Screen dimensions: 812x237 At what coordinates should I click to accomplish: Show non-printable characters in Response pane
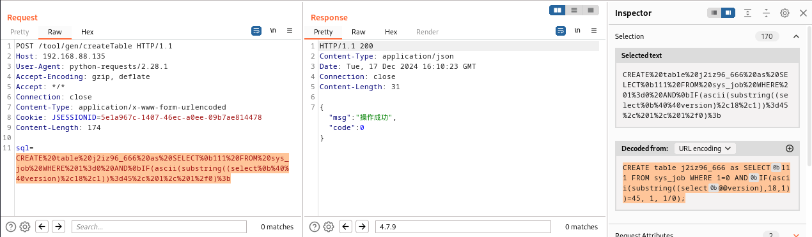577,31
